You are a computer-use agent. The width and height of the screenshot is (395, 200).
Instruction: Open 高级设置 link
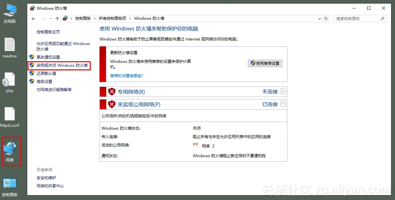(x=44, y=81)
